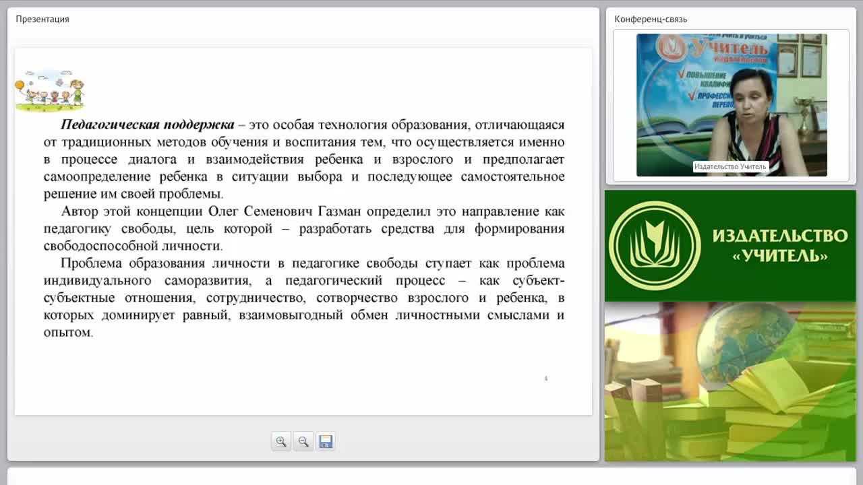
Task: Click the 'Издательство Учитель' name label on video
Action: (x=730, y=166)
